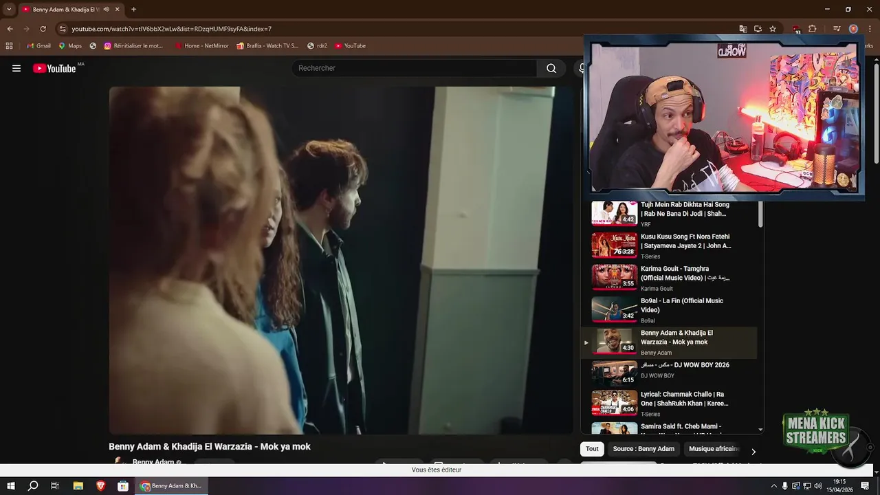Viewport: 880px width, 495px height.
Task: Play Samira Said ft. Cheb Mami item
Action: tap(668, 428)
